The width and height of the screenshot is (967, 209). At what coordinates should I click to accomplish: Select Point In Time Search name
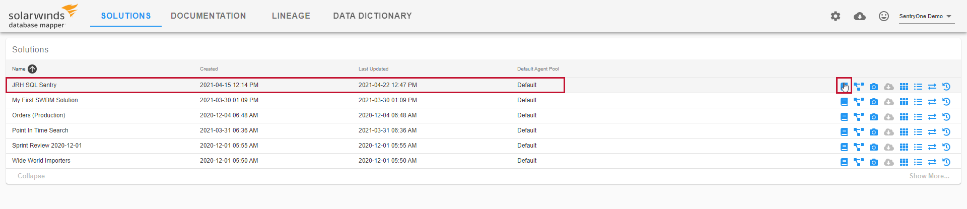pyautogui.click(x=40, y=130)
